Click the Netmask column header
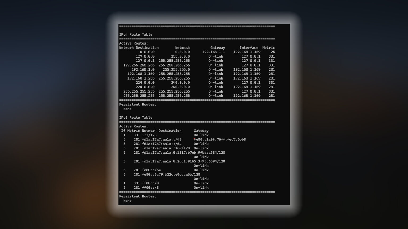Image resolution: width=408 pixels, height=229 pixels. tap(182, 47)
